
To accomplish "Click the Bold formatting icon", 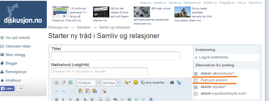I will tap(56, 99).
